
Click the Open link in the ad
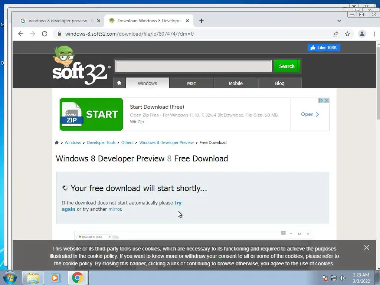[310, 114]
